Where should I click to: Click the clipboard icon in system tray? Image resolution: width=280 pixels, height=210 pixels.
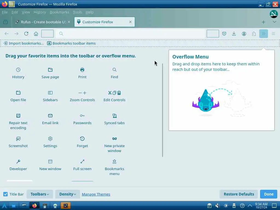(209, 206)
